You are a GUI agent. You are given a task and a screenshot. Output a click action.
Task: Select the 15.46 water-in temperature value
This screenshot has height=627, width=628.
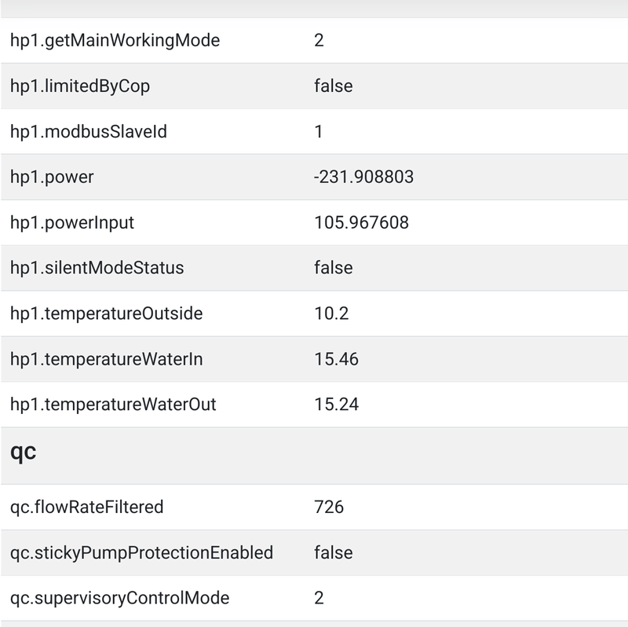point(336,359)
